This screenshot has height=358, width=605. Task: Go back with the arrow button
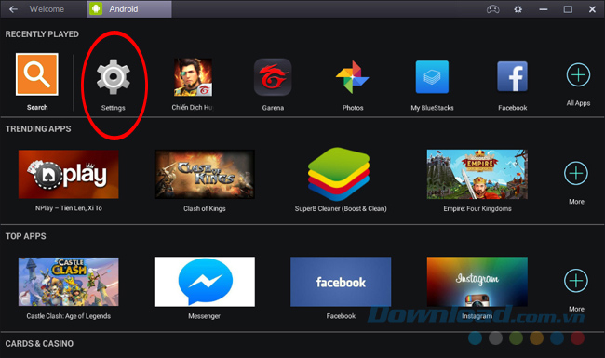pos(14,9)
